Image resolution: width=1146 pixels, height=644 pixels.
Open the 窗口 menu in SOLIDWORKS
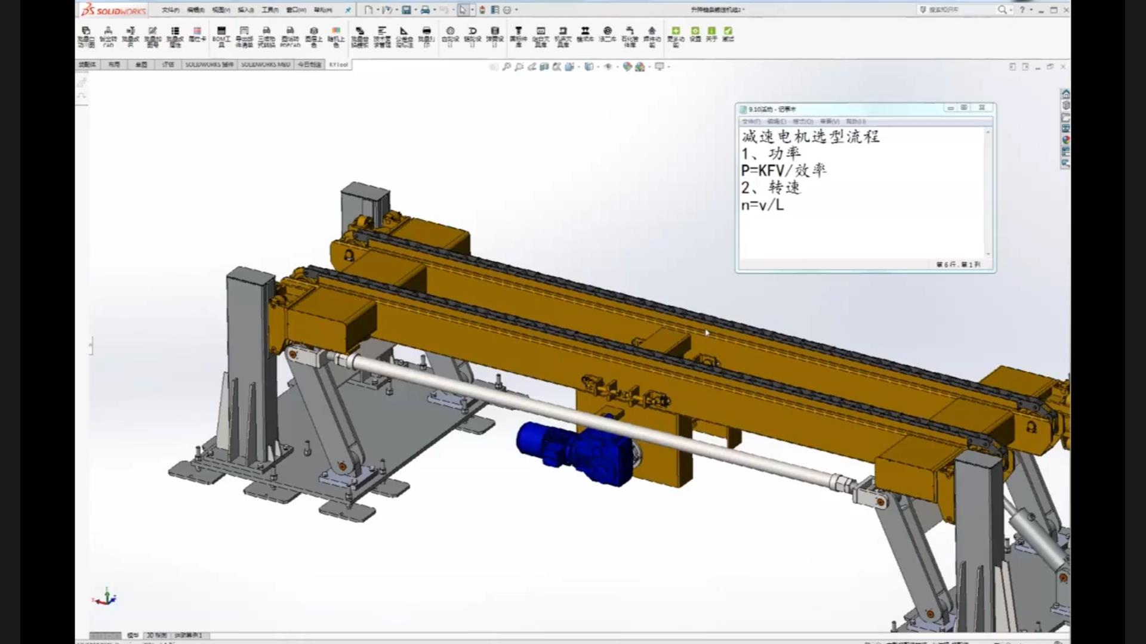point(296,10)
